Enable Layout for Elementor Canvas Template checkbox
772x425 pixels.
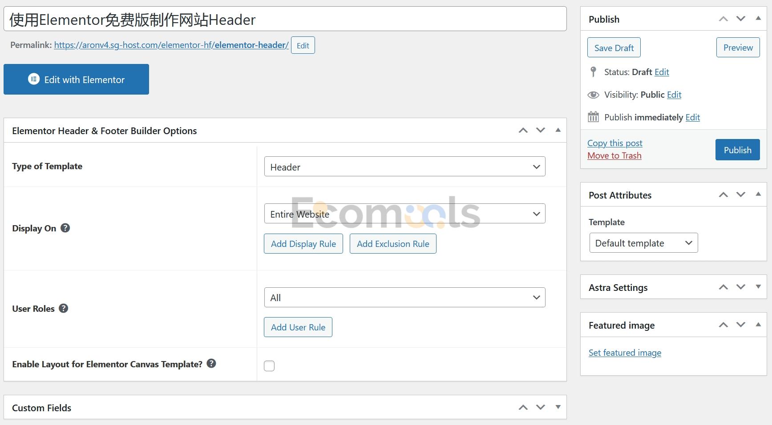coord(269,366)
